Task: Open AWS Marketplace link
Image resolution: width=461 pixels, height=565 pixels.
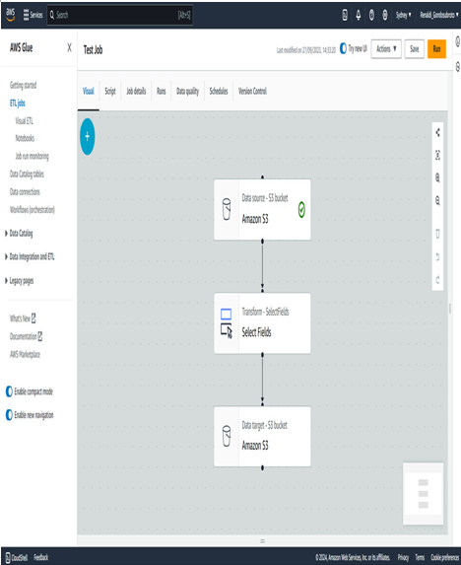Action: coord(25,355)
